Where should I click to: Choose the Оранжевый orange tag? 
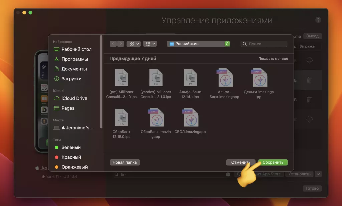coord(71,167)
